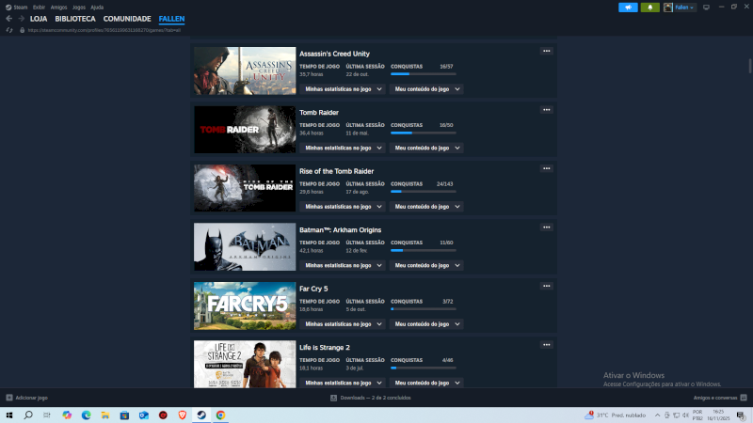The image size is (753, 423).
Task: Open the blue announcements megaphone button
Action: (628, 8)
